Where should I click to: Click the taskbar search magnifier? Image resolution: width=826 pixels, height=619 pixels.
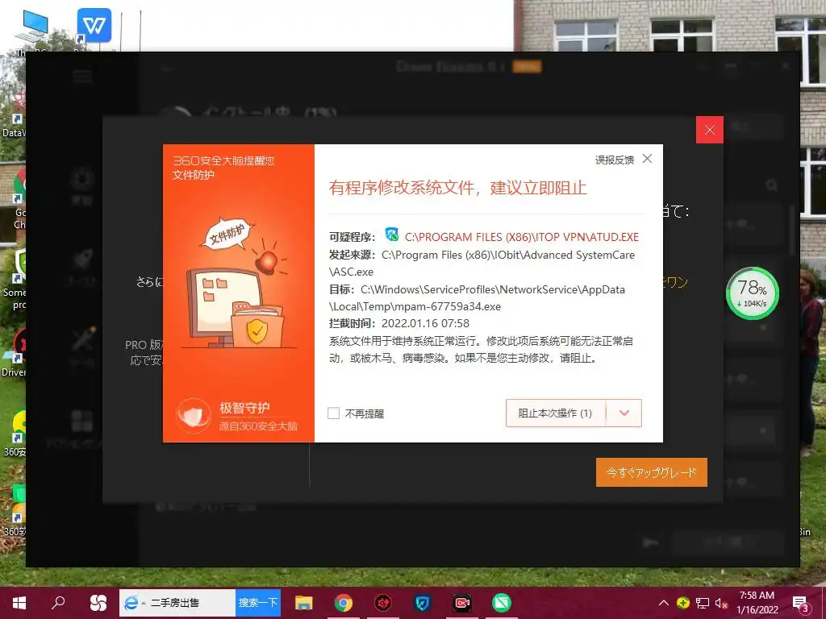point(58,603)
